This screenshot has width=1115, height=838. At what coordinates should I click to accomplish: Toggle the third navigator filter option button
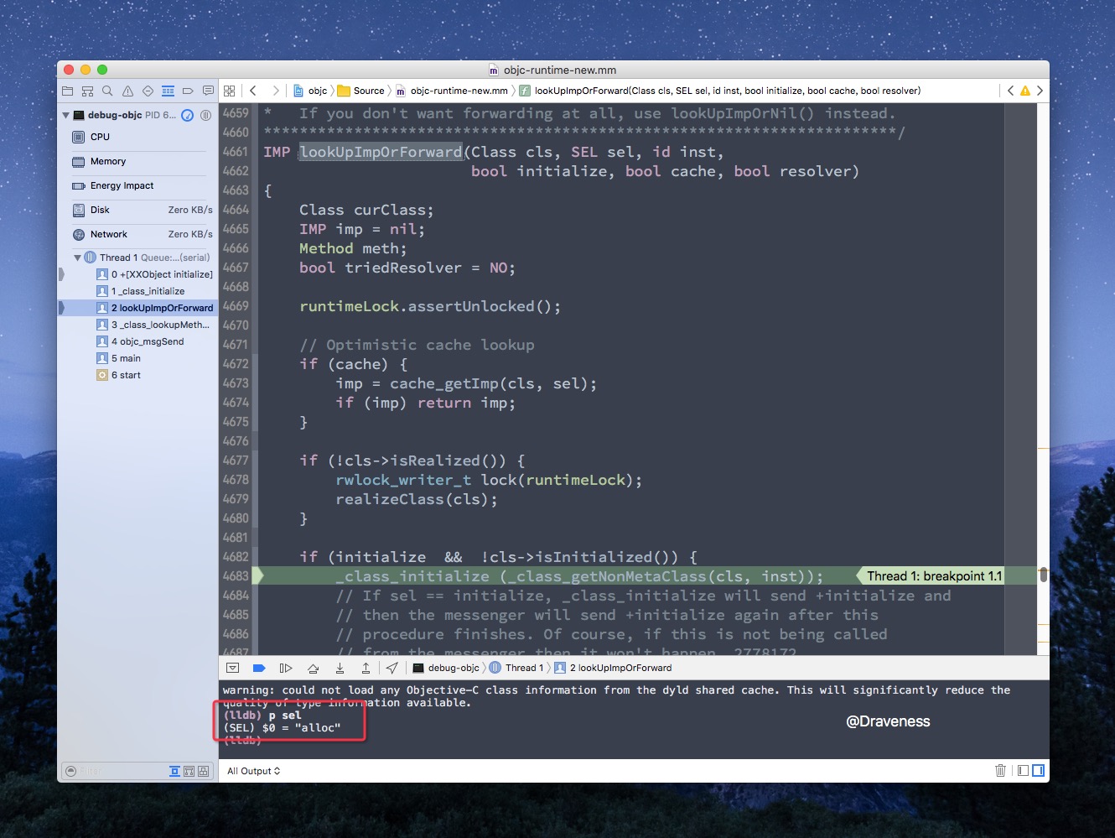[x=203, y=771]
